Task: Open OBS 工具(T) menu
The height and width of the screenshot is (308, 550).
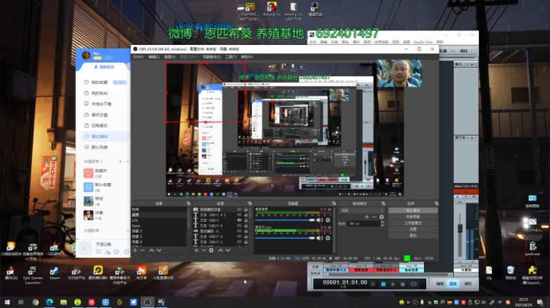Action: 231,56
